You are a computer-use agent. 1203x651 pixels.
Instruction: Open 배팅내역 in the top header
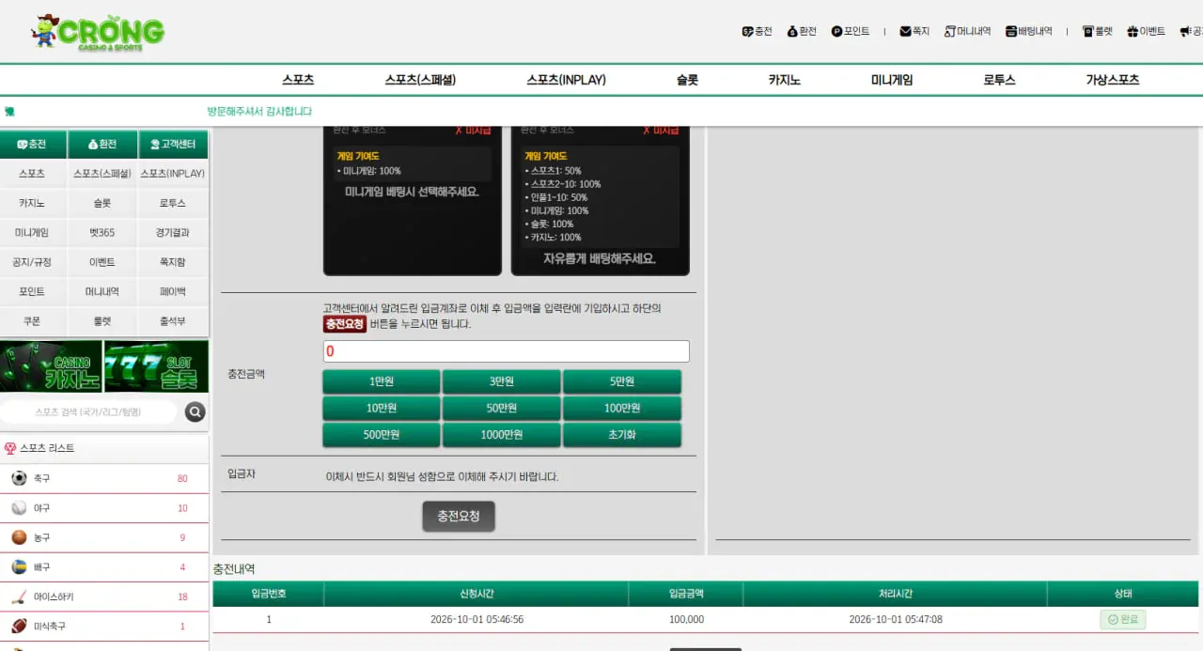tap(1029, 31)
